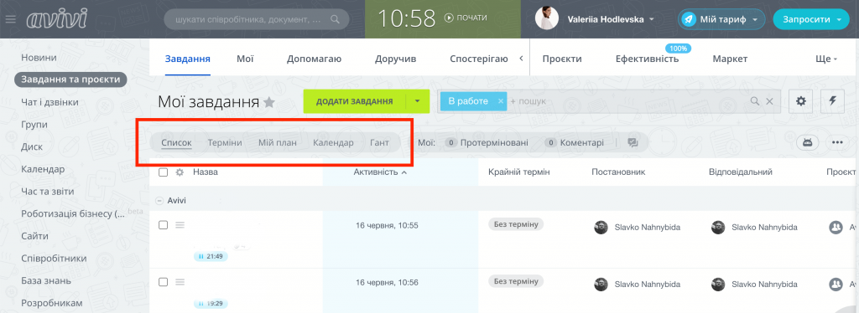Select the Календар view tab
Screen dimensions: 859x313
click(334, 143)
